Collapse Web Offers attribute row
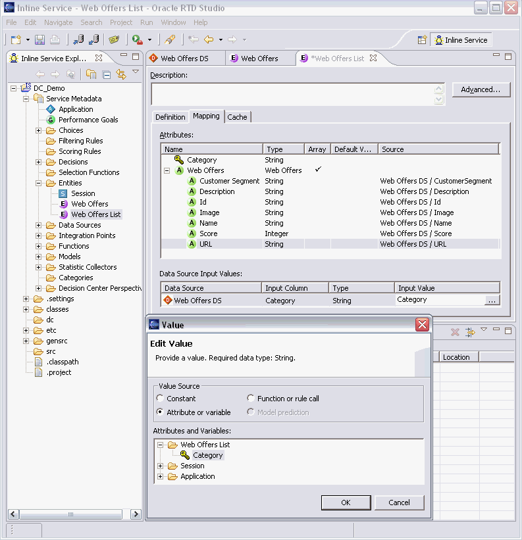The height and width of the screenshot is (540, 522). pos(167,171)
